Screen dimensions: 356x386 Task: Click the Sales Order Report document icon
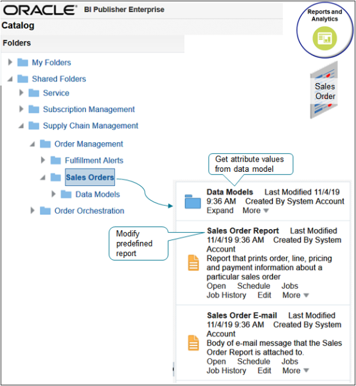[x=193, y=263]
